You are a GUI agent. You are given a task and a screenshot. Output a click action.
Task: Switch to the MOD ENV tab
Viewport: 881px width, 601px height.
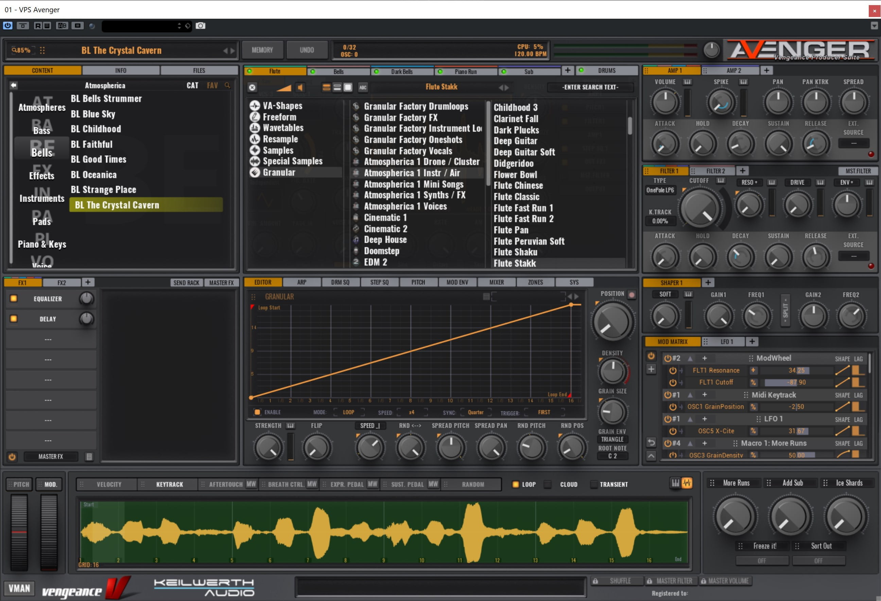click(457, 282)
